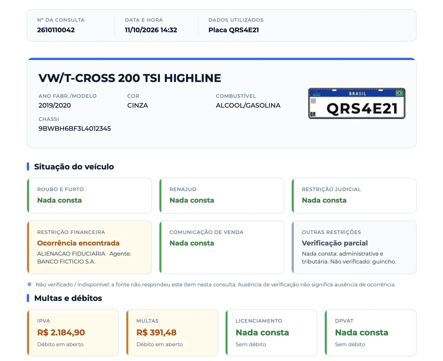Select the year value 2019/2020
Image resolution: width=443 pixels, height=361 pixels.
[55, 105]
